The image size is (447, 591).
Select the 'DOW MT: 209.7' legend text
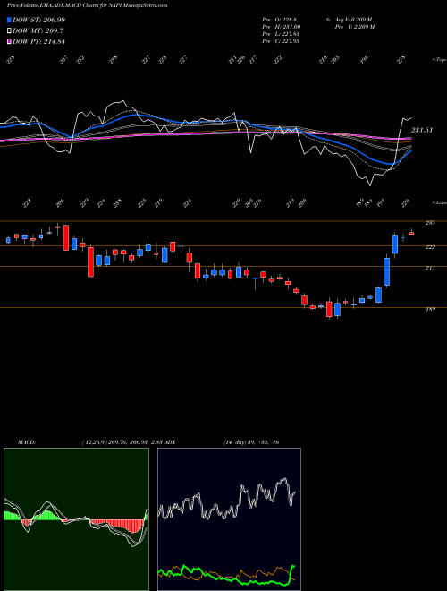38,31
